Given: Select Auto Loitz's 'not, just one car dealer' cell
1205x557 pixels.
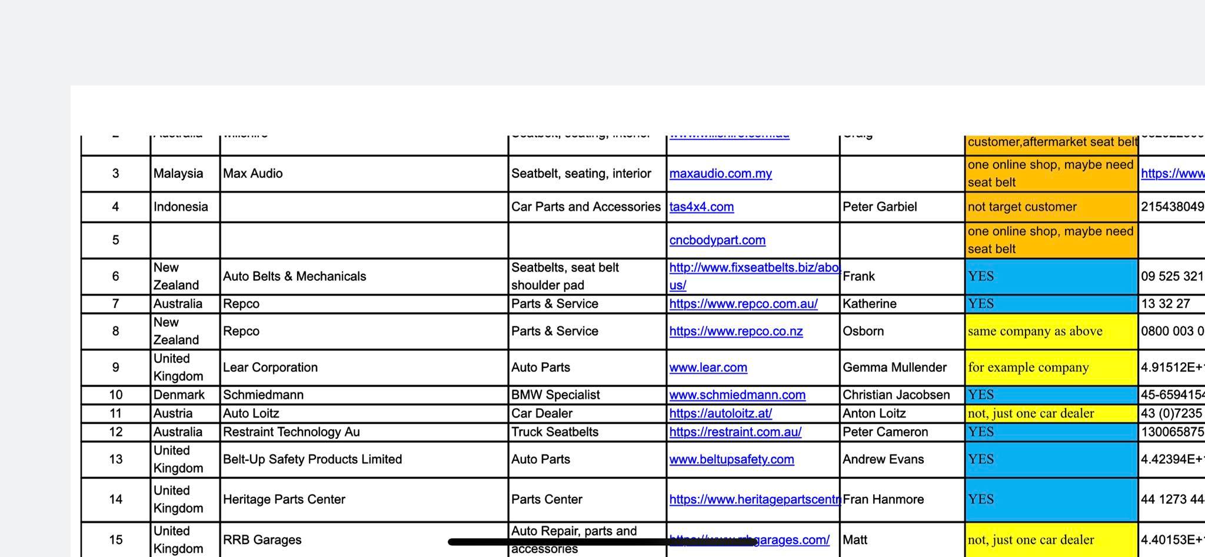Looking at the screenshot, I should (x=1051, y=413).
